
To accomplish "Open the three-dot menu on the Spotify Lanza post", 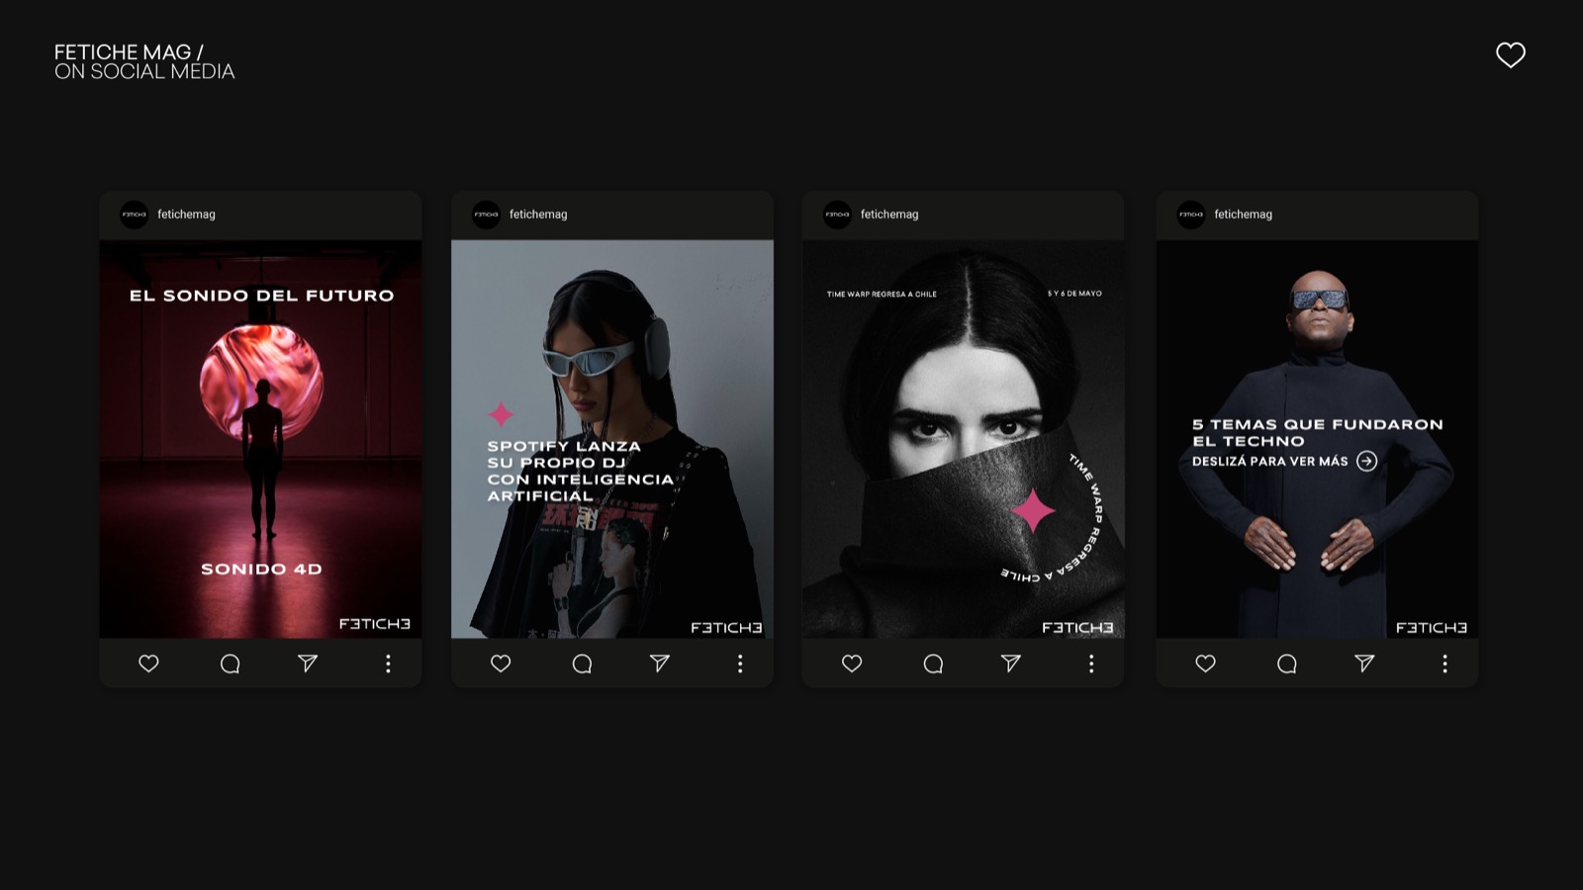I will (740, 664).
